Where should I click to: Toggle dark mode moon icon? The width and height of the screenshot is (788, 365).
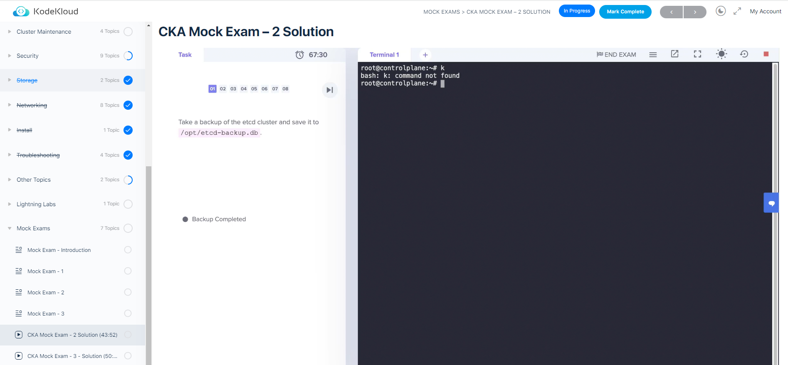click(x=721, y=11)
